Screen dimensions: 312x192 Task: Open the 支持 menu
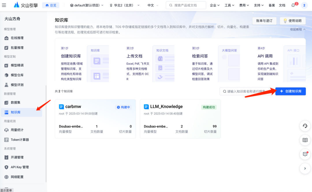[x=259, y=5]
